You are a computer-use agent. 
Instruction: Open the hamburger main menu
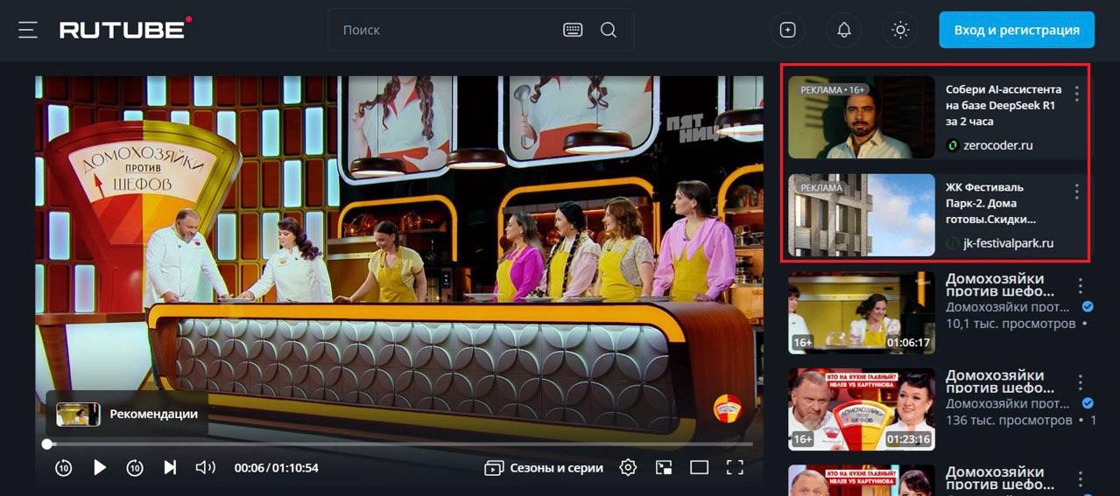[x=28, y=30]
